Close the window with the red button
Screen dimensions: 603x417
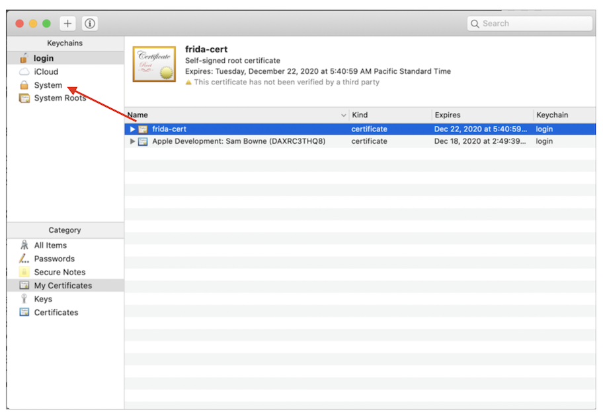(20, 23)
